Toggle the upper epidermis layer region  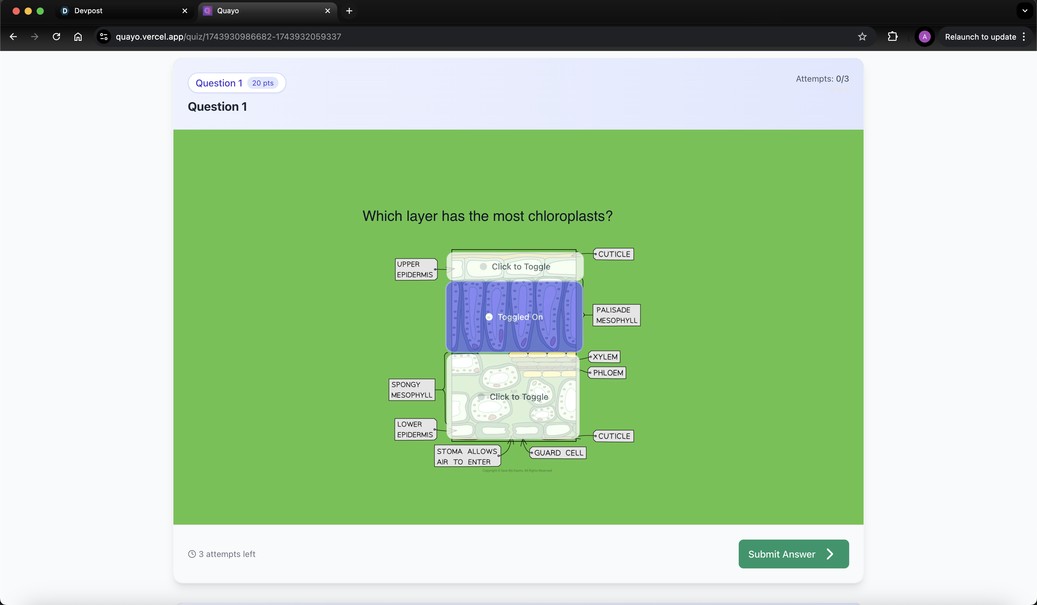click(515, 266)
